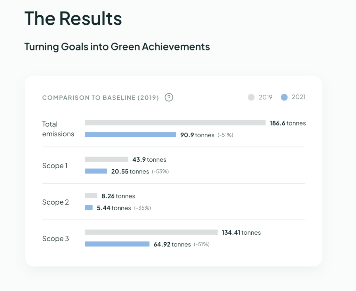This screenshot has width=356, height=291.
Task: Select the "Total emissions" row label
Action: (58, 129)
